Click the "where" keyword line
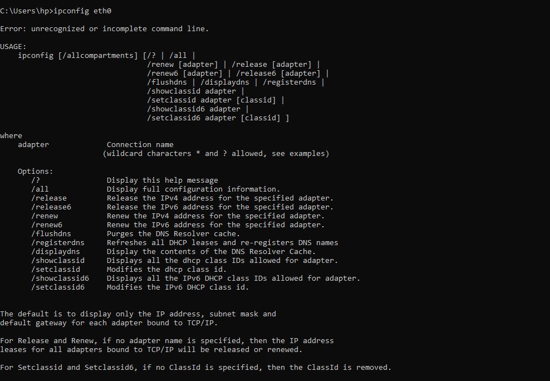 click(11, 136)
